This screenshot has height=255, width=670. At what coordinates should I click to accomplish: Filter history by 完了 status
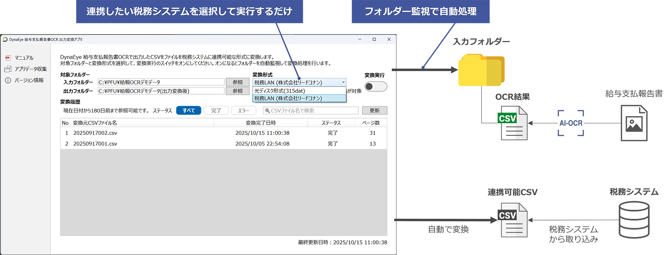pos(216,111)
